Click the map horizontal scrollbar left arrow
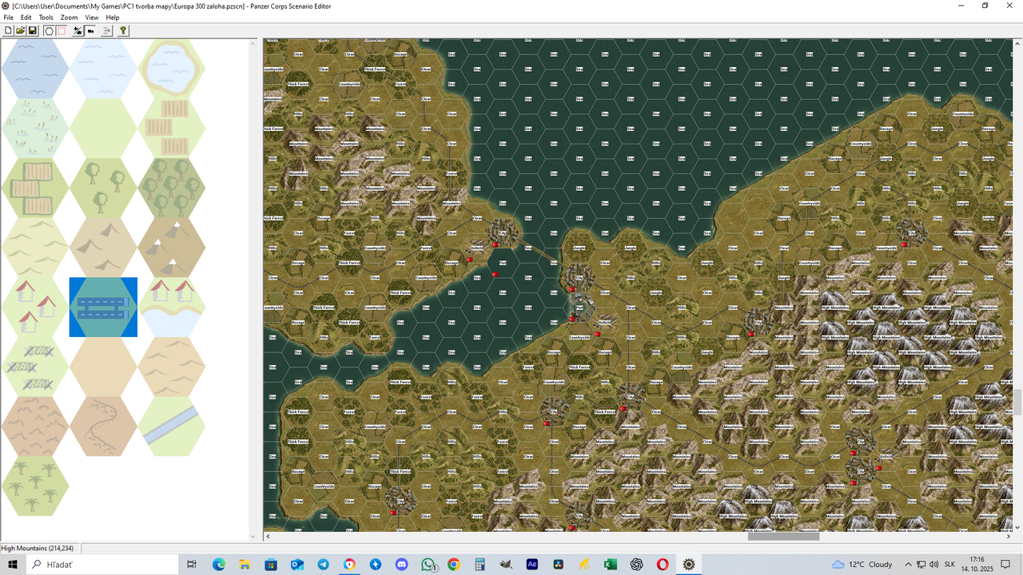The height and width of the screenshot is (575, 1023). [269, 536]
